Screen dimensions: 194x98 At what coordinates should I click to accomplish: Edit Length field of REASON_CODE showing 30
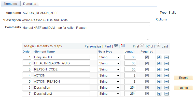pos(130,69)
